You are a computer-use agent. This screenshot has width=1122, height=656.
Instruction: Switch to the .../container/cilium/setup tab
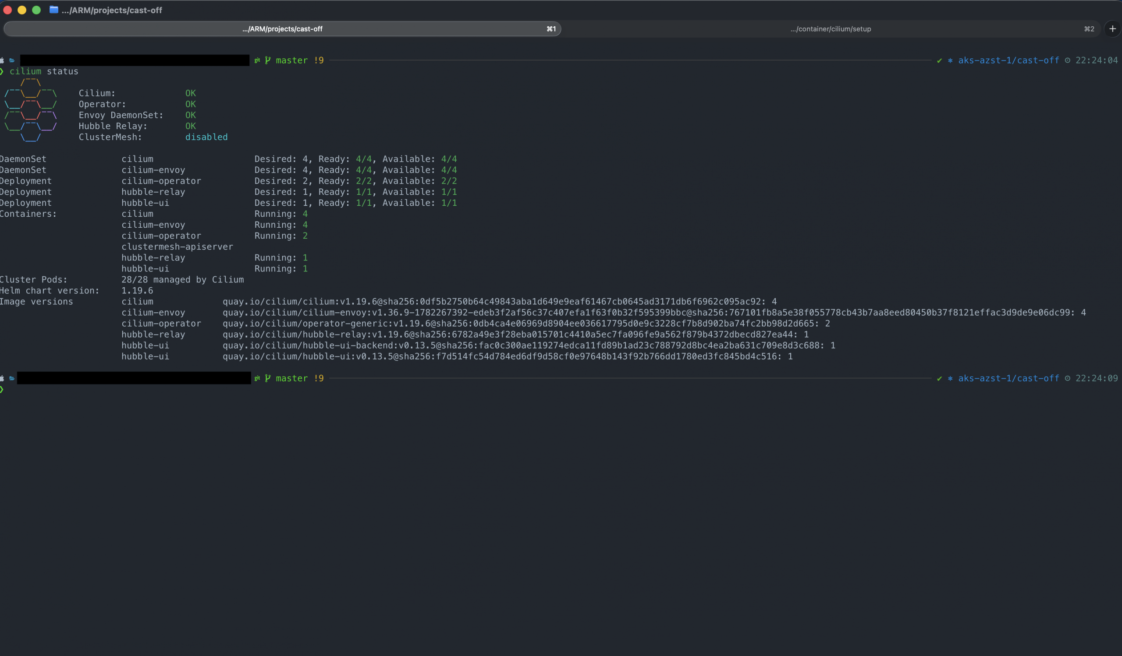(831, 29)
